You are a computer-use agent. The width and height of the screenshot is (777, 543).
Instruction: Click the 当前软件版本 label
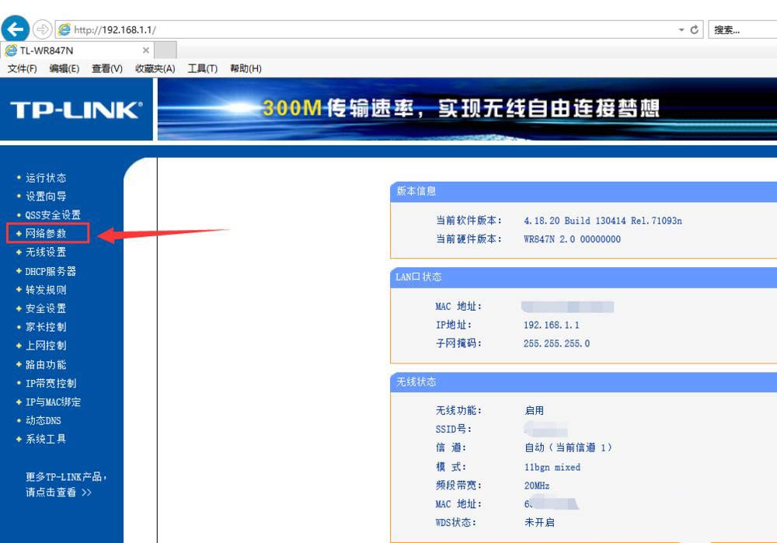(469, 221)
